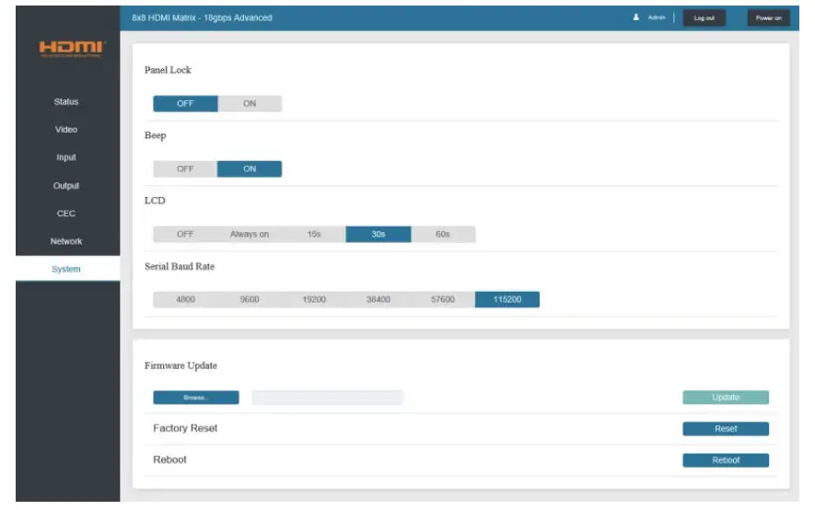
Task: Select 115200 serial baud rate
Action: tap(507, 300)
